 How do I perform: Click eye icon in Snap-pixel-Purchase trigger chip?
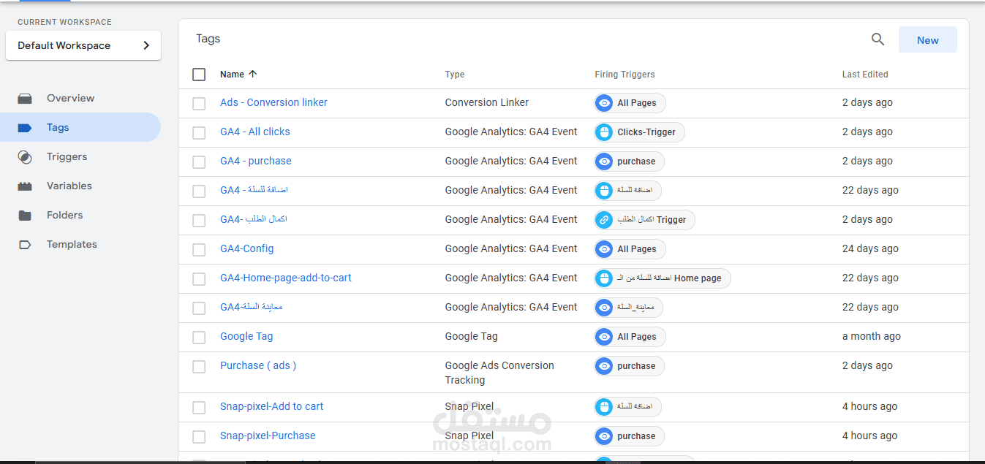point(604,436)
